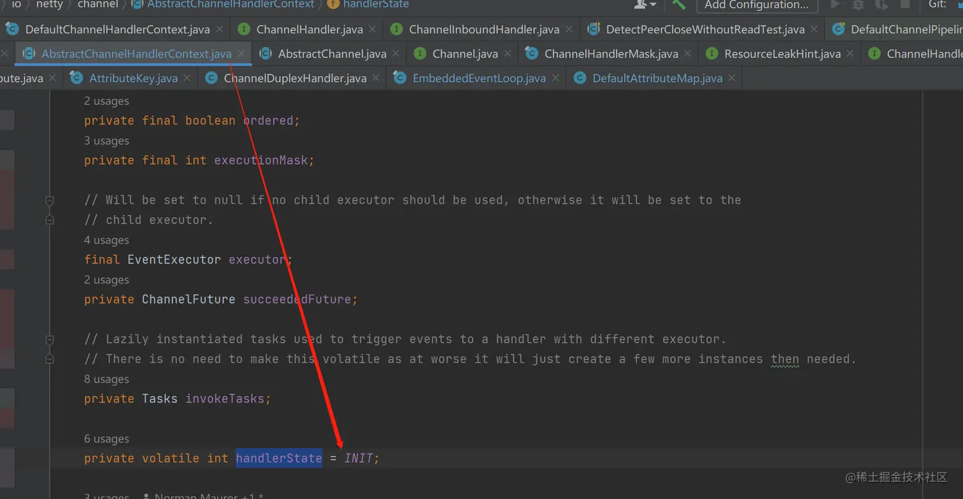Close the AbstractChannel.java tab
This screenshot has width=963, height=499.
(396, 54)
